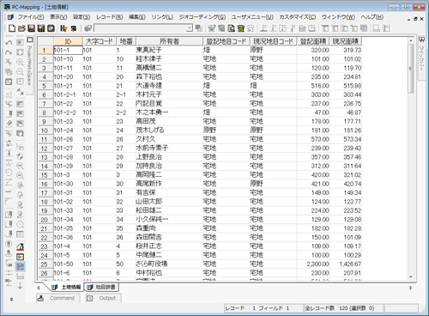Click the Command panel icon
The width and height of the screenshot is (429, 316).
(x=41, y=298)
